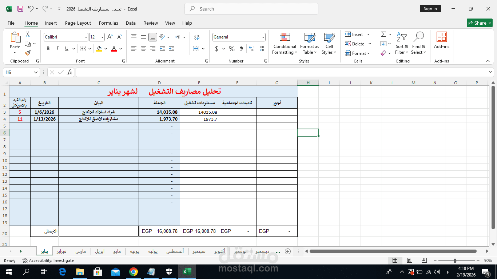Toggle Underline formatting

67,49
